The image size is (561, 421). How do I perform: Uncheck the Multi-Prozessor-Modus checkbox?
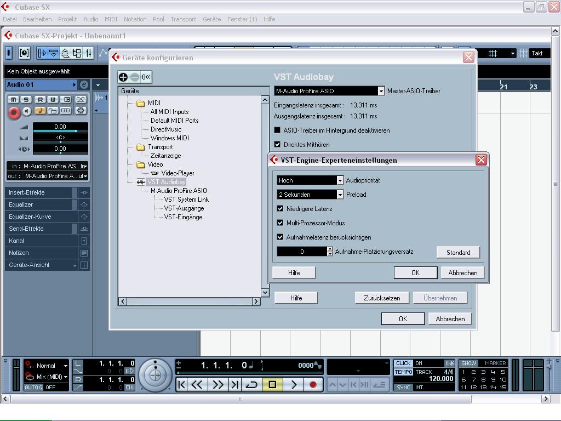[x=280, y=223]
